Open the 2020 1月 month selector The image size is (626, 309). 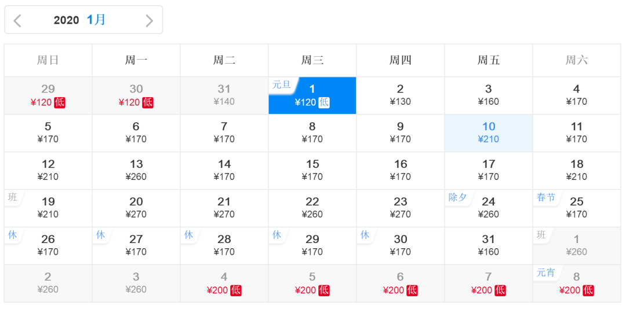[x=81, y=20]
